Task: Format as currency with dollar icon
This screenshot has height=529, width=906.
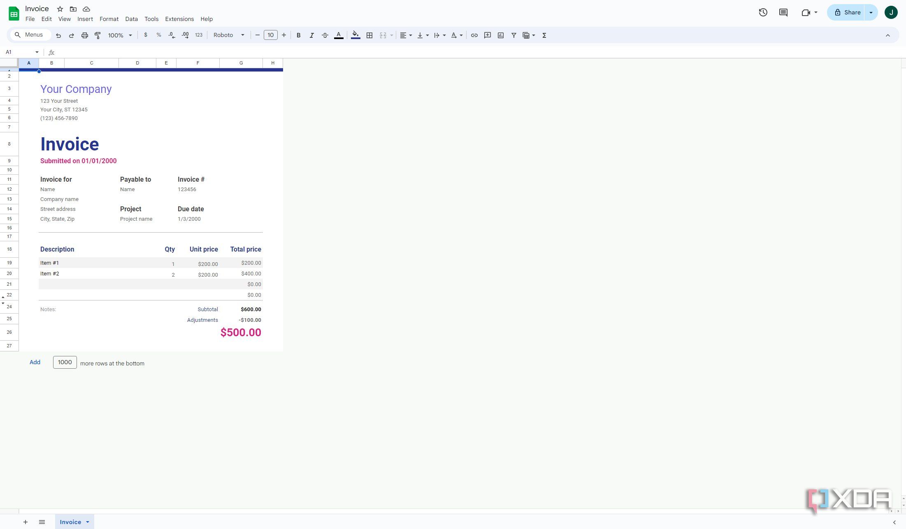Action: pyautogui.click(x=145, y=35)
